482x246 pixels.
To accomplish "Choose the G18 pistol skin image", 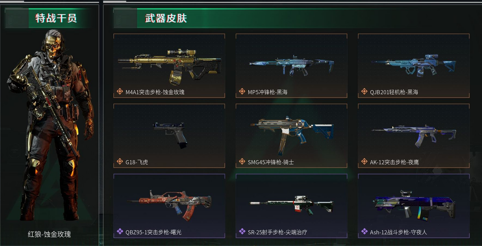I will (x=170, y=135).
